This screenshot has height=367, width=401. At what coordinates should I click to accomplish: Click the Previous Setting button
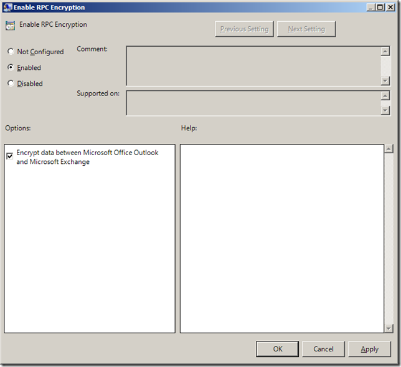244,29
